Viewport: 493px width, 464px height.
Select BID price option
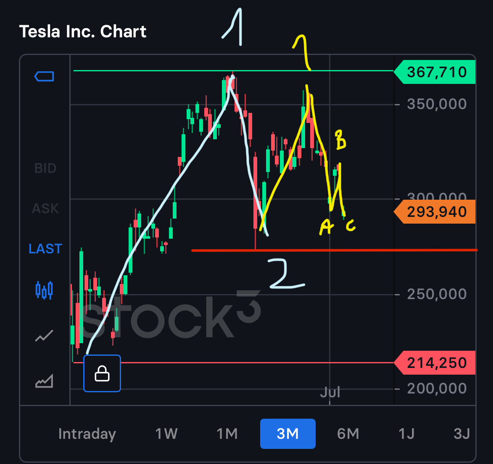pos(45,168)
